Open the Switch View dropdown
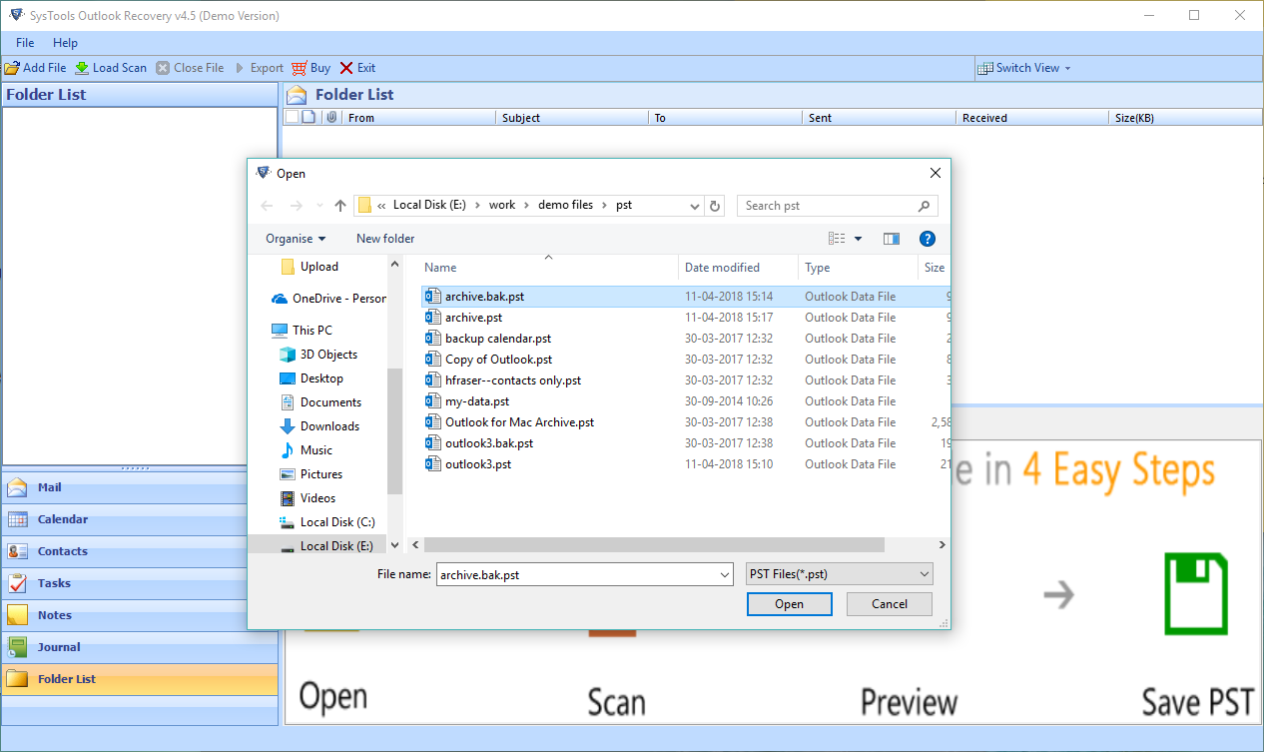1264x752 pixels. (x=1025, y=68)
